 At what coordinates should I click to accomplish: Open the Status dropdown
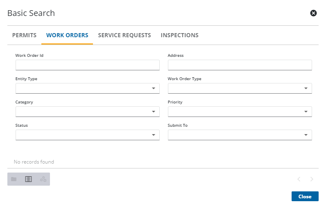pyautogui.click(x=87, y=135)
